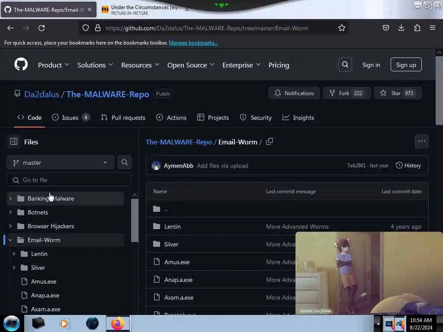Expand the Banking-Malware folder chevron
The height and width of the screenshot is (332, 443).
10,198
